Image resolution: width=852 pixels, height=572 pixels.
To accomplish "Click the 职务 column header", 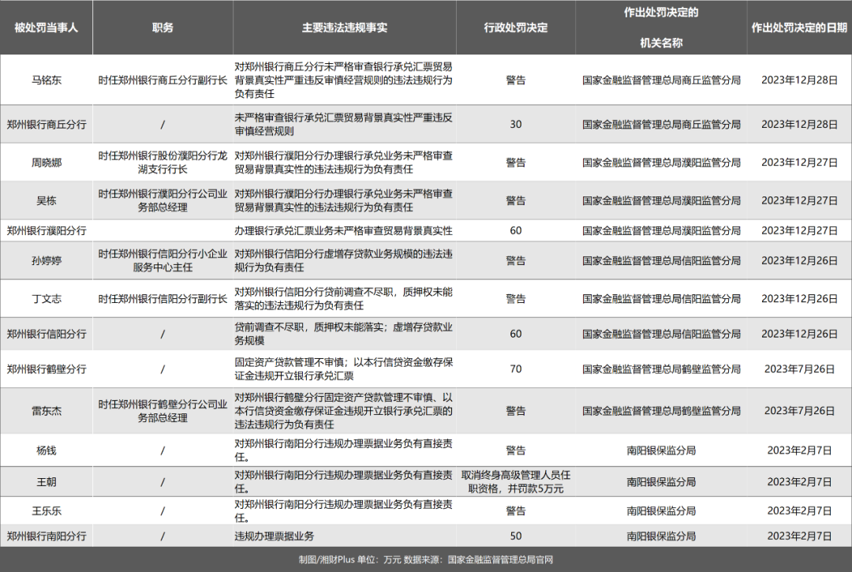I will tap(163, 28).
